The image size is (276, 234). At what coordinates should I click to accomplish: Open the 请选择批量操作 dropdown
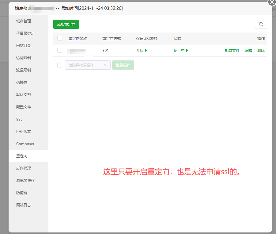pos(87,65)
